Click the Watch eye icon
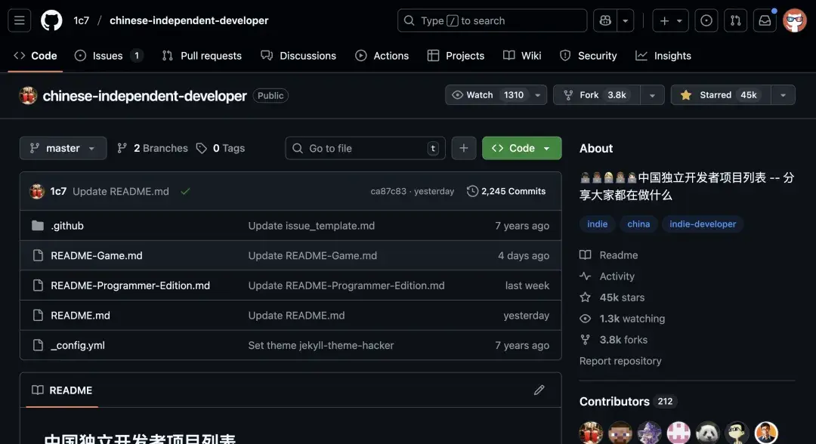Screen dimensions: 816x444 tap(457, 94)
